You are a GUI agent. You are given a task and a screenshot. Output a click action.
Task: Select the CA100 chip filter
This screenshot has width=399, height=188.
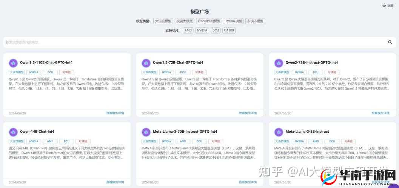(229, 30)
